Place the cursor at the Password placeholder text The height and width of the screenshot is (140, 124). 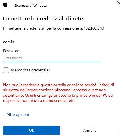click(14, 58)
